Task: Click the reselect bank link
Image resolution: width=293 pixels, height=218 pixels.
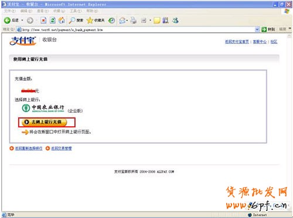Action: coord(29,148)
